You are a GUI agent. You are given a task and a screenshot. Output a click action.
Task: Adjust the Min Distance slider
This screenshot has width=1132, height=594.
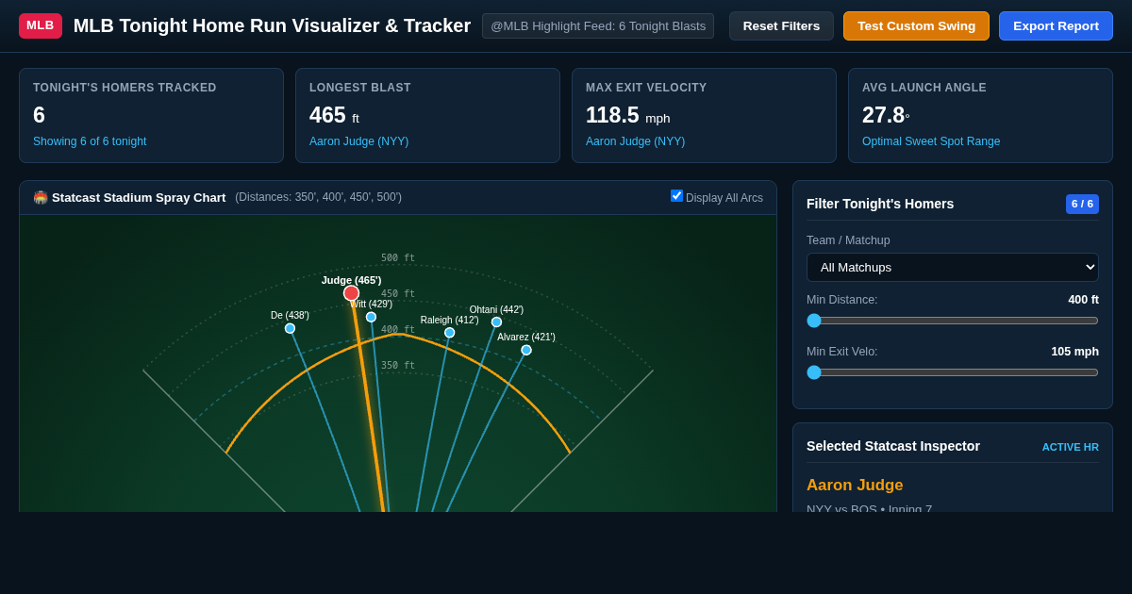[953, 321]
